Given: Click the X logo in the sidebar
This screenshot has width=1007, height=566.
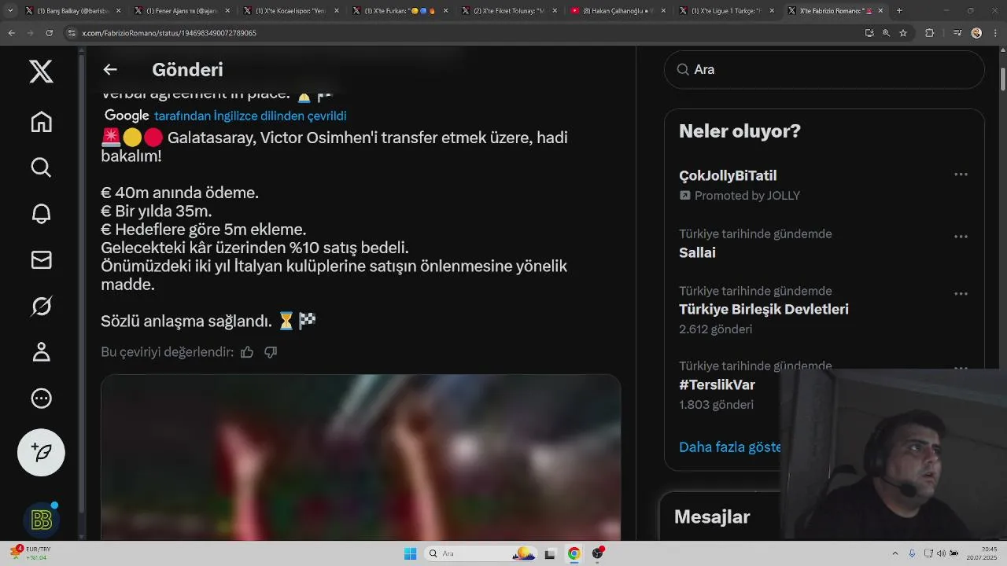Looking at the screenshot, I should point(41,72).
